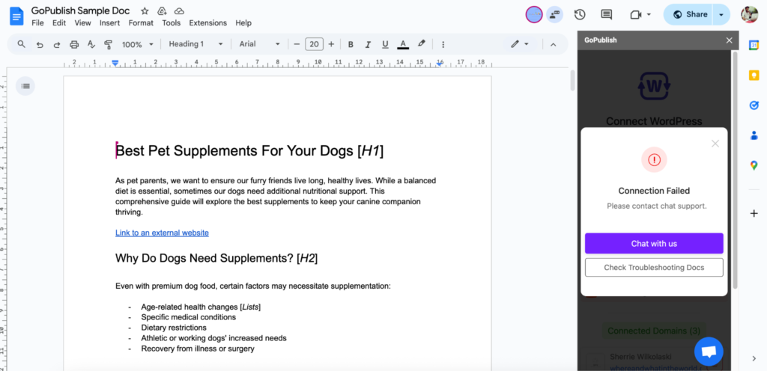Image resolution: width=767 pixels, height=371 pixels.
Task: Check the cloud saved status icon
Action: 179,10
